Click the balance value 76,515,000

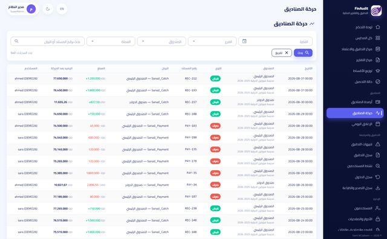tap(60, 220)
